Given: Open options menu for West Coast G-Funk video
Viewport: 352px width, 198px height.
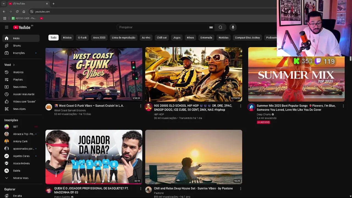Looking at the screenshot, I should click(x=141, y=106).
